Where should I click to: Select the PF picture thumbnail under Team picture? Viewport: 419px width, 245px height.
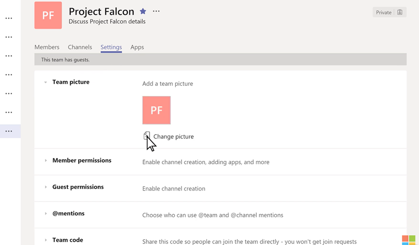coord(156,110)
